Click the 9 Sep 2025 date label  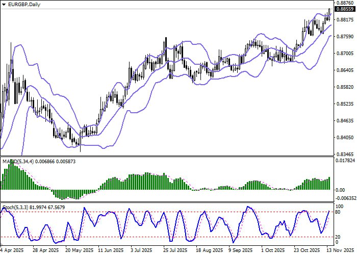tap(240, 250)
